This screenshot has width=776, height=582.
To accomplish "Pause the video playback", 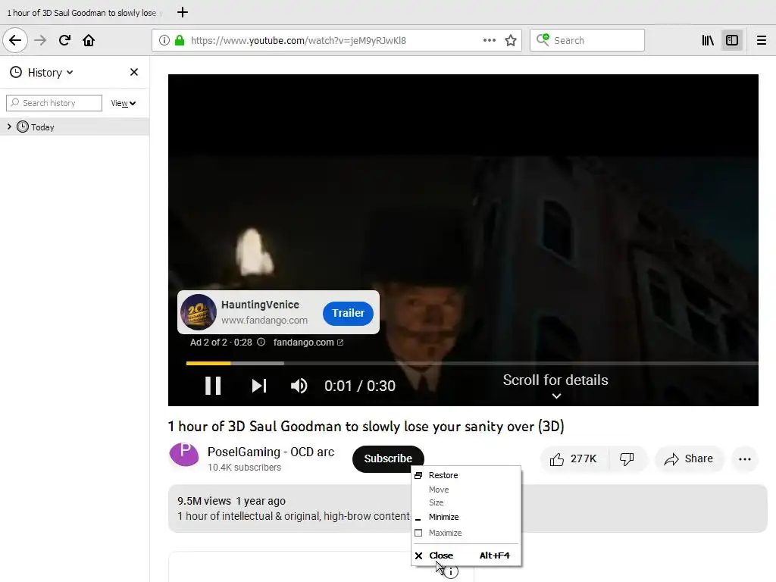I will [213, 386].
